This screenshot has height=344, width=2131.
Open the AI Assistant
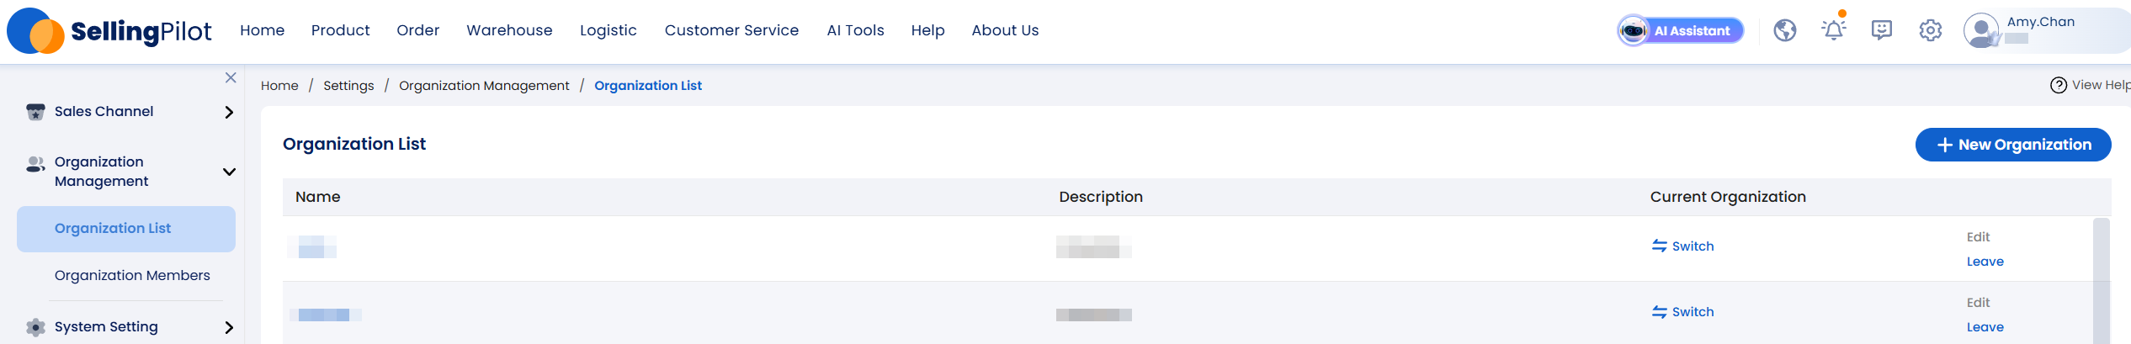pos(1680,31)
